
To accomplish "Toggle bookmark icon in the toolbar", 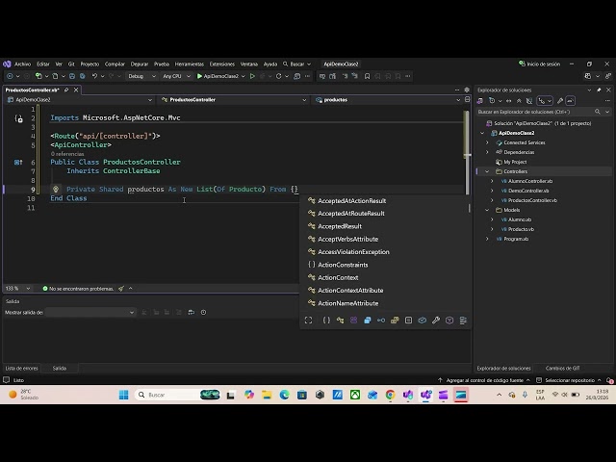I will tap(367, 76).
